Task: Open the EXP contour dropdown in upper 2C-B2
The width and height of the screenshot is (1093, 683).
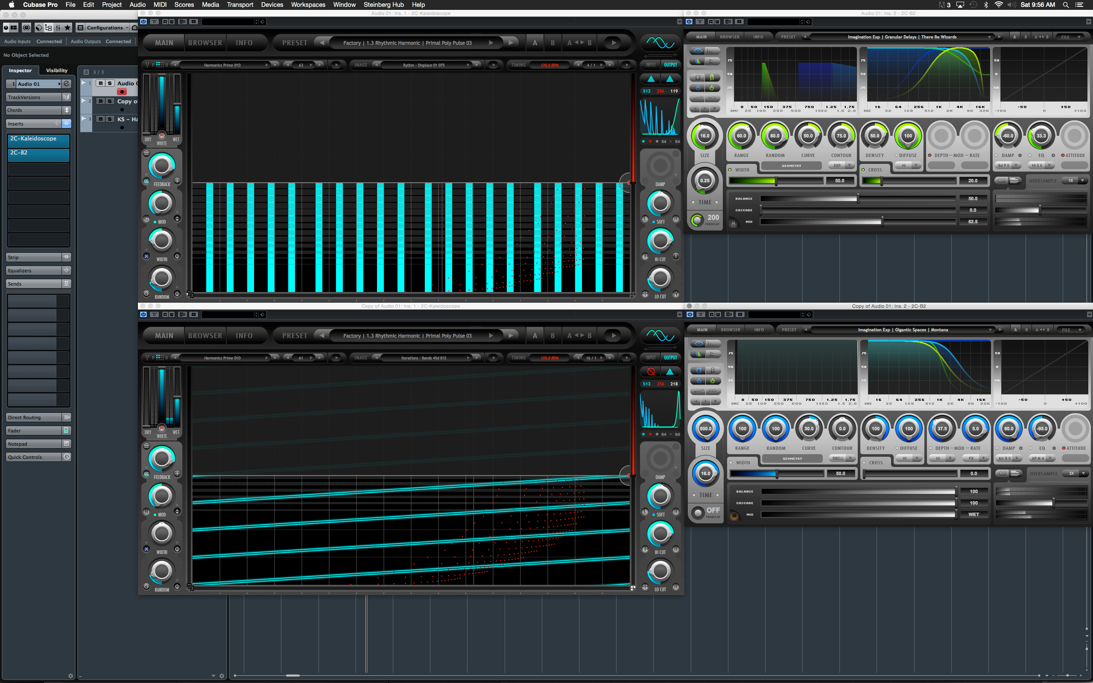Action: pos(842,166)
